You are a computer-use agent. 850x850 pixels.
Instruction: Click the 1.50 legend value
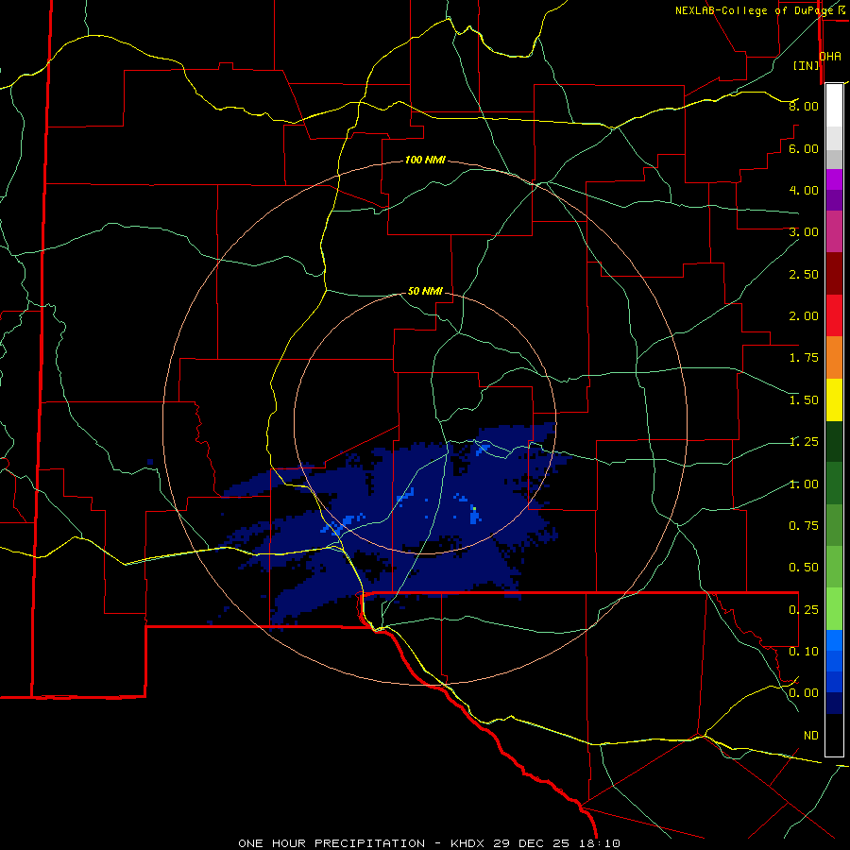[x=804, y=400]
